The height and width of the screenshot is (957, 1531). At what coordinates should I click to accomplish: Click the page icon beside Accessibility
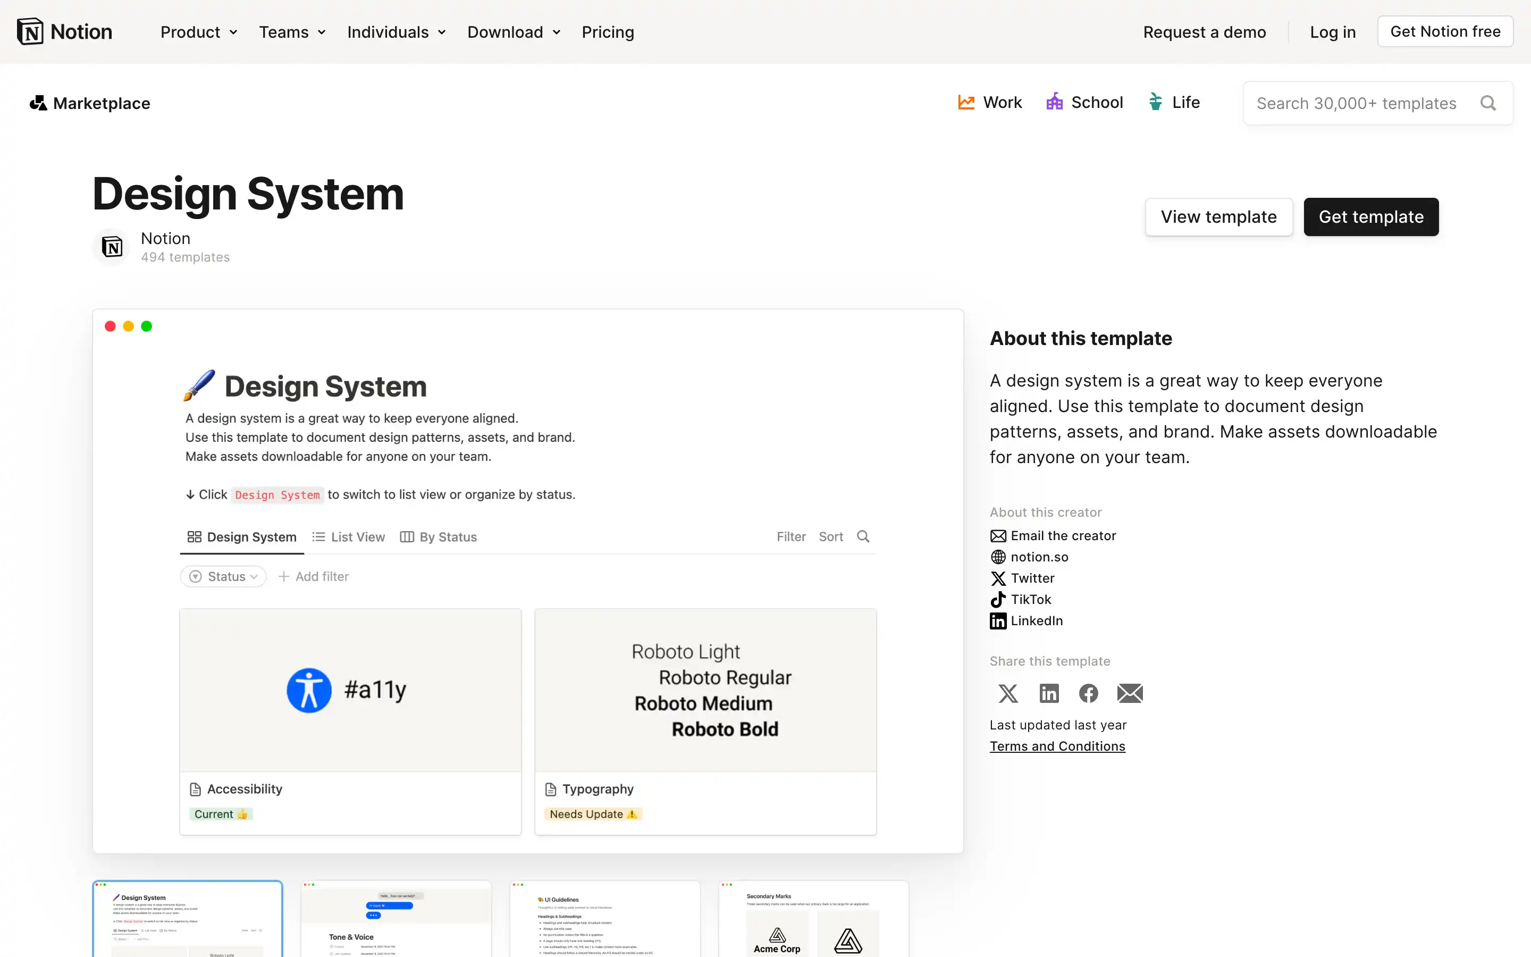click(196, 790)
